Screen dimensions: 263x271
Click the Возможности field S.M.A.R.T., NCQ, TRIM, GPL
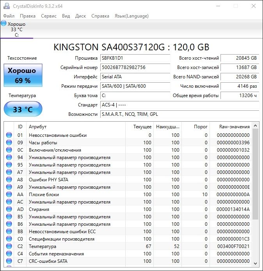(179, 114)
